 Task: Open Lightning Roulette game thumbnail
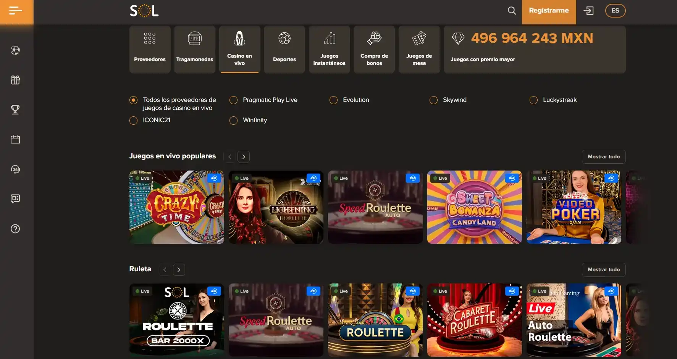(276, 207)
